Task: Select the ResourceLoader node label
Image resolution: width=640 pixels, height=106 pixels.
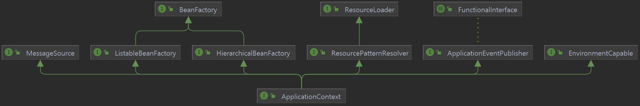Action: [369, 10]
